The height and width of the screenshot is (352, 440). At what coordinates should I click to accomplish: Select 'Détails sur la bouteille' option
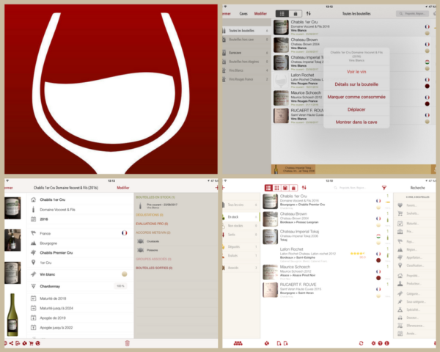(356, 84)
